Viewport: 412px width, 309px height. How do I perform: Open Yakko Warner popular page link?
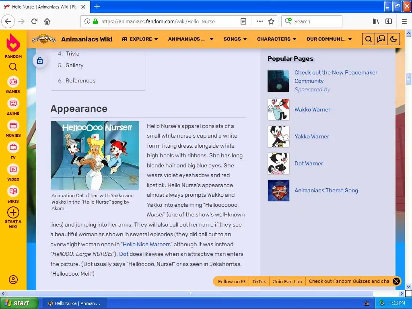click(312, 137)
